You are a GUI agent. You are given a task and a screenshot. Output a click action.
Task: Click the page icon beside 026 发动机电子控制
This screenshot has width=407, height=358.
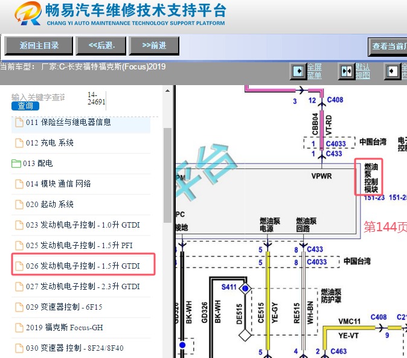coord(19,266)
